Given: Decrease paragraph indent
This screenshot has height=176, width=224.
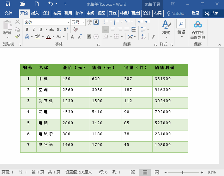Looking at the screenshot, I should point(141,22).
